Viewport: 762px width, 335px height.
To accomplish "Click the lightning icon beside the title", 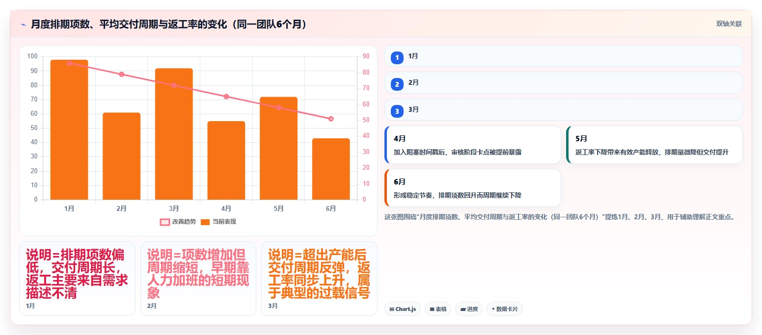I will (23, 24).
